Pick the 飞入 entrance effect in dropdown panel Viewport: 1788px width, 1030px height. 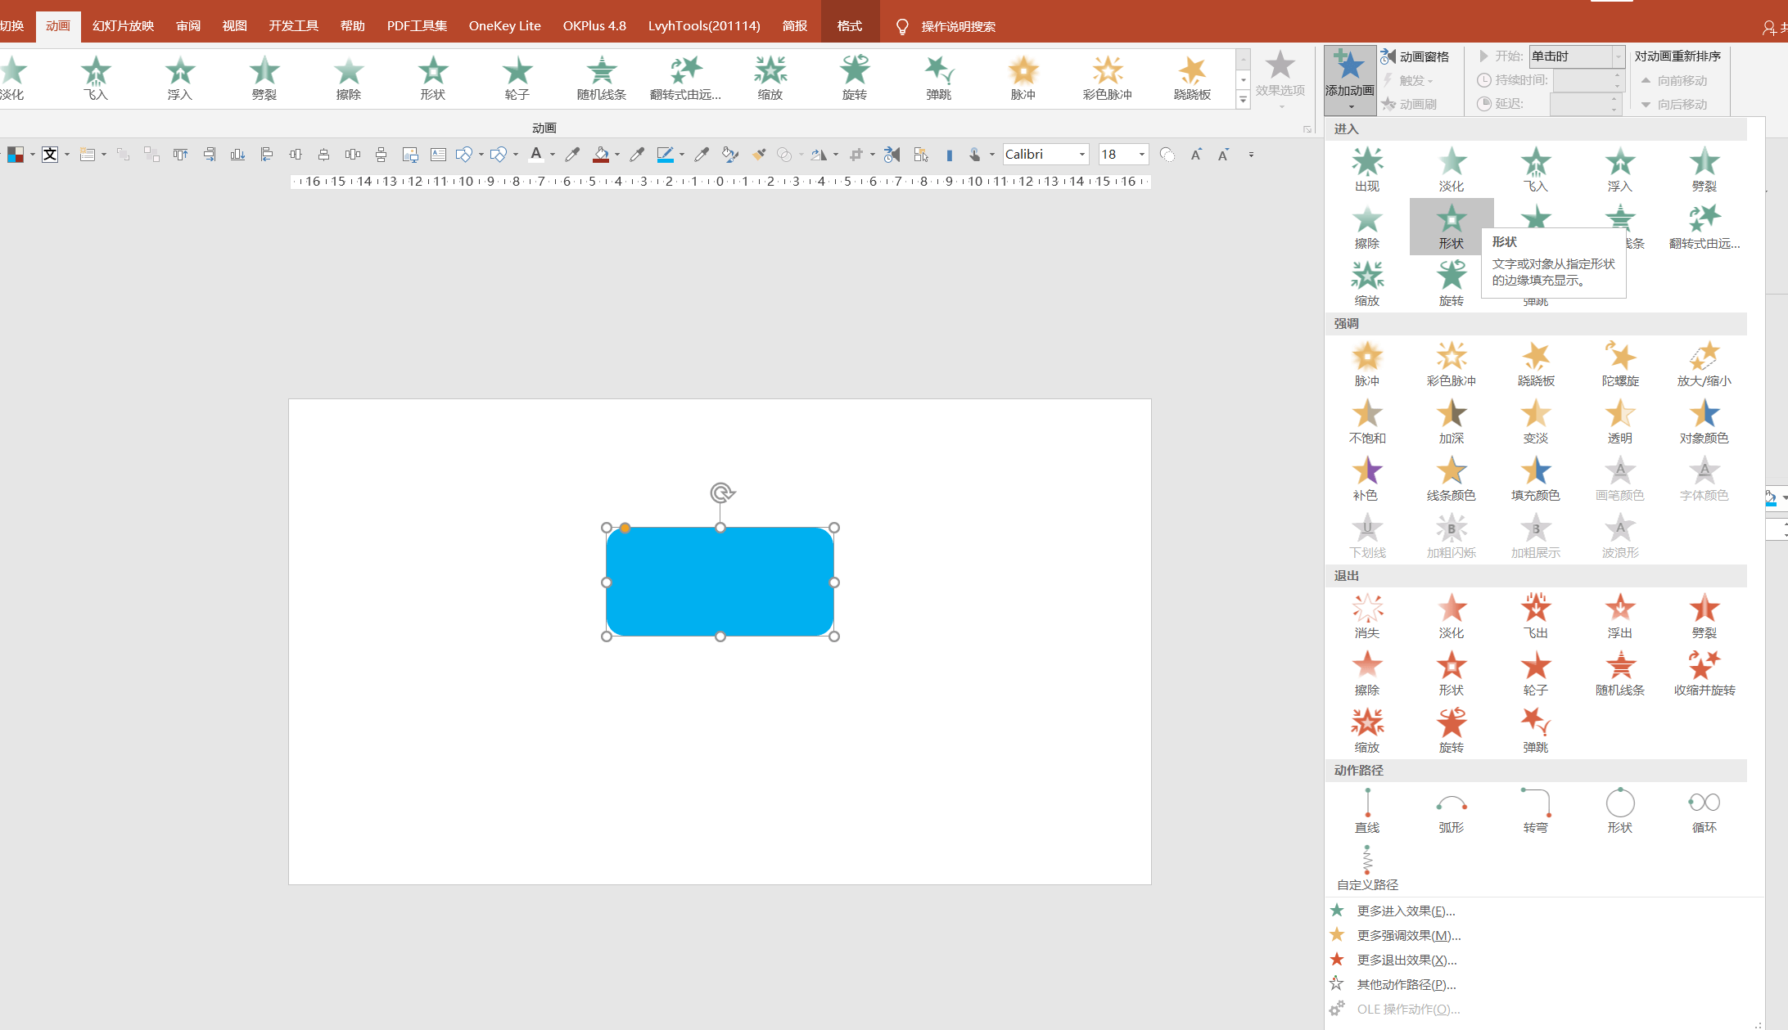point(1536,169)
